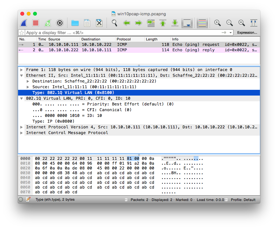Image resolution: width=278 pixels, height=229 pixels.
Task: Open display filter history dropdown
Action: (231, 33)
